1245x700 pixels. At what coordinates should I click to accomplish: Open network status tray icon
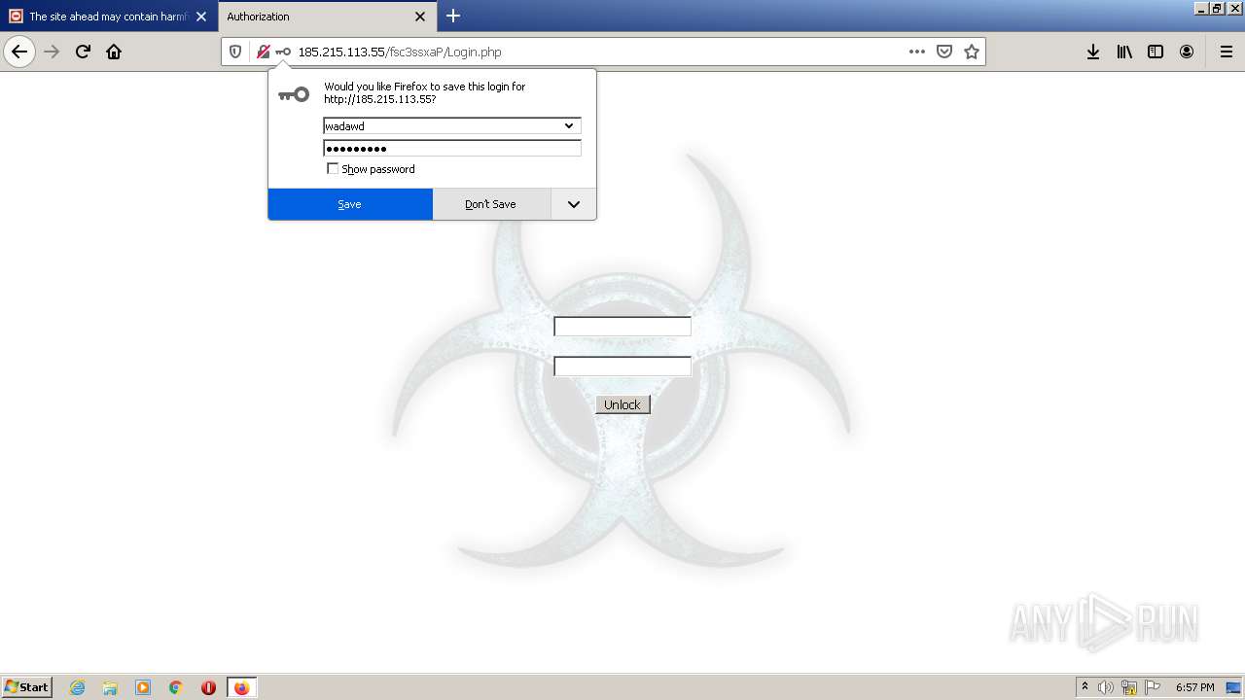1129,687
